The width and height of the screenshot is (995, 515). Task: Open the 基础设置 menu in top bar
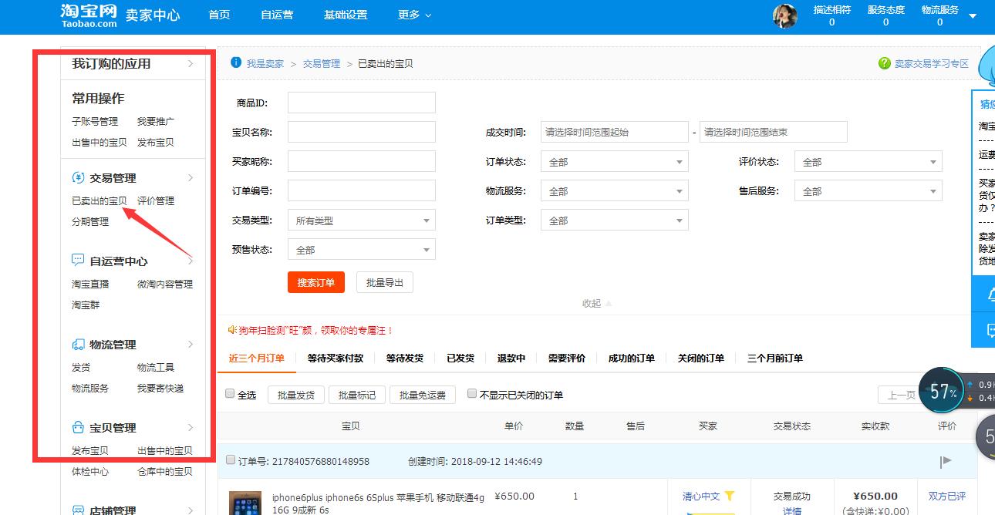[x=346, y=15]
